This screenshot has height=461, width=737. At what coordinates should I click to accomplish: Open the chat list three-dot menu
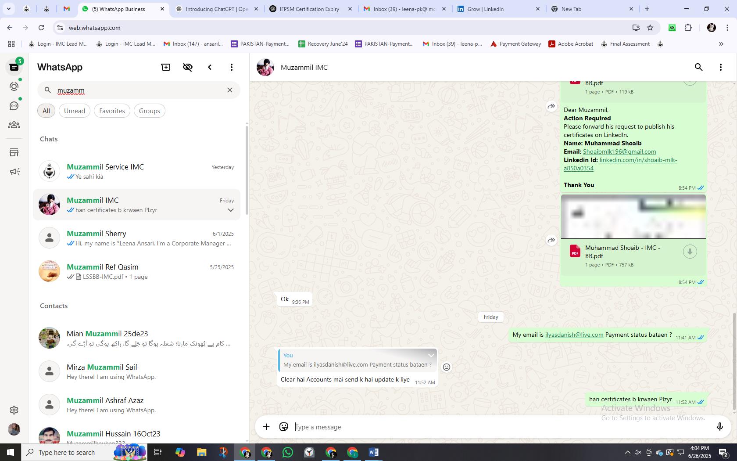click(x=232, y=67)
